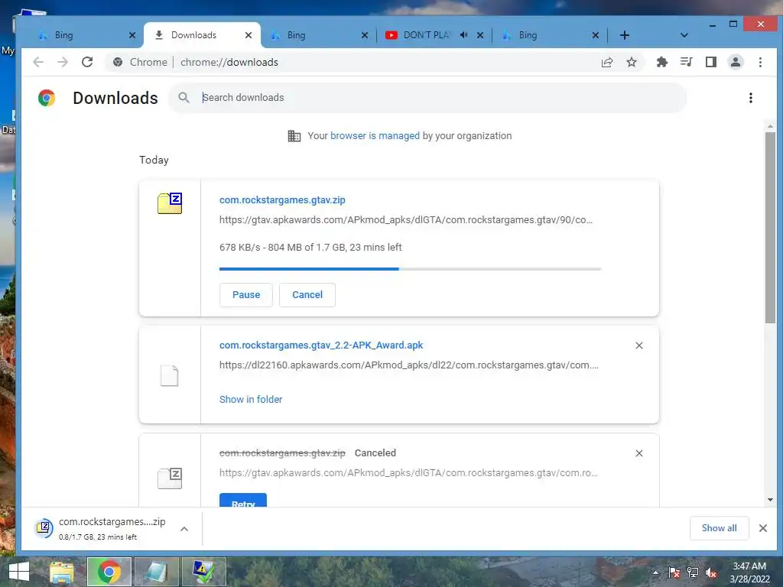Open the Extensions puzzle icon
The height and width of the screenshot is (587, 783).
[661, 62]
